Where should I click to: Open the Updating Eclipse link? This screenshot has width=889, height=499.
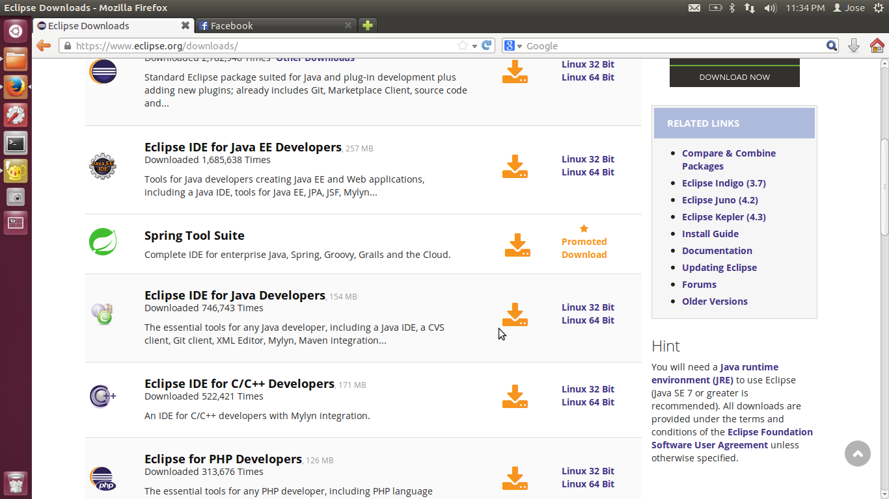[x=719, y=268]
